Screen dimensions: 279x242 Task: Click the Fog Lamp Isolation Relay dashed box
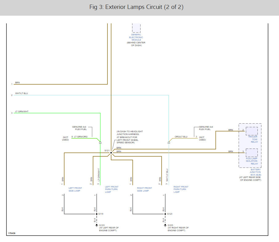pos(252,153)
